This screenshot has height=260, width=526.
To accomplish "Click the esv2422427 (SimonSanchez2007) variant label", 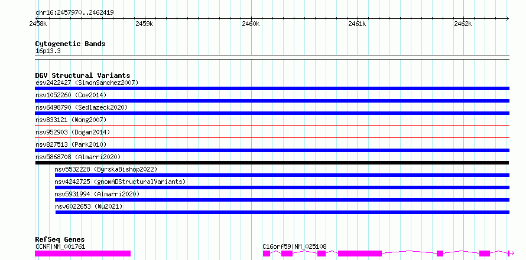I will (x=86, y=83).
